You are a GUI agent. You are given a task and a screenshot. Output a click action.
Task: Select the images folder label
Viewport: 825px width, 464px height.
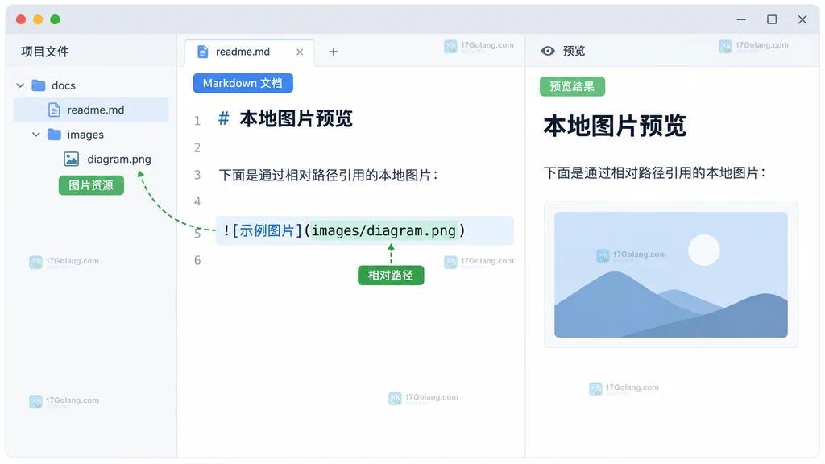pyautogui.click(x=85, y=135)
